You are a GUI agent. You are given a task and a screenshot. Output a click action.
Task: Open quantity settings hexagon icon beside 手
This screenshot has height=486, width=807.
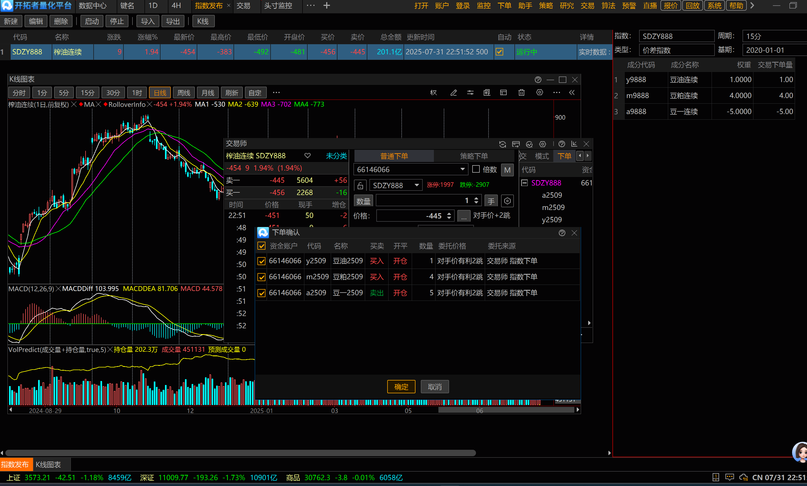click(x=507, y=201)
